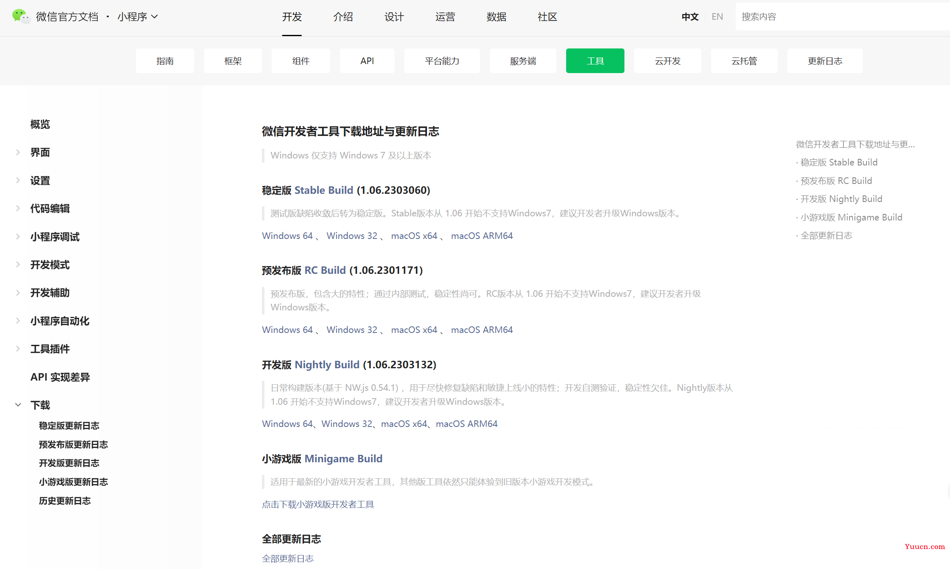Select the green 工具 section button

[595, 61]
